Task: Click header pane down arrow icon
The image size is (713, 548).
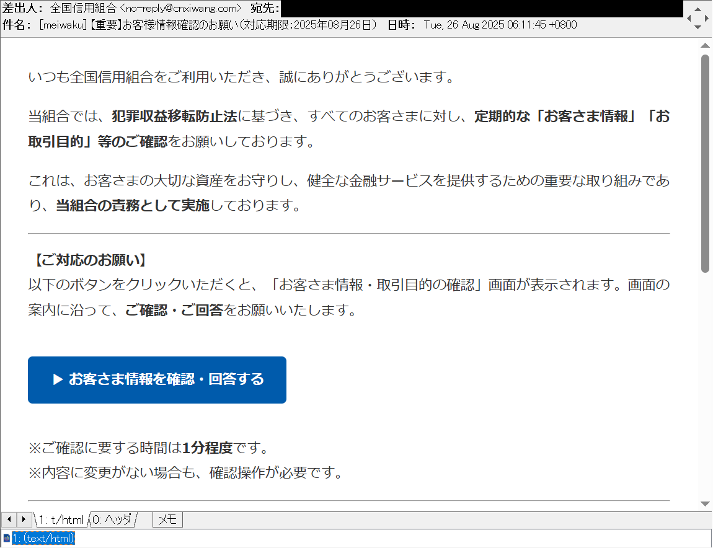Action: (x=697, y=27)
